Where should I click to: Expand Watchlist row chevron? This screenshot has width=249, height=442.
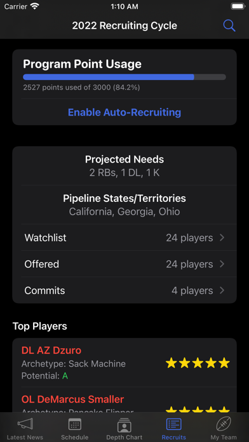[222, 238]
